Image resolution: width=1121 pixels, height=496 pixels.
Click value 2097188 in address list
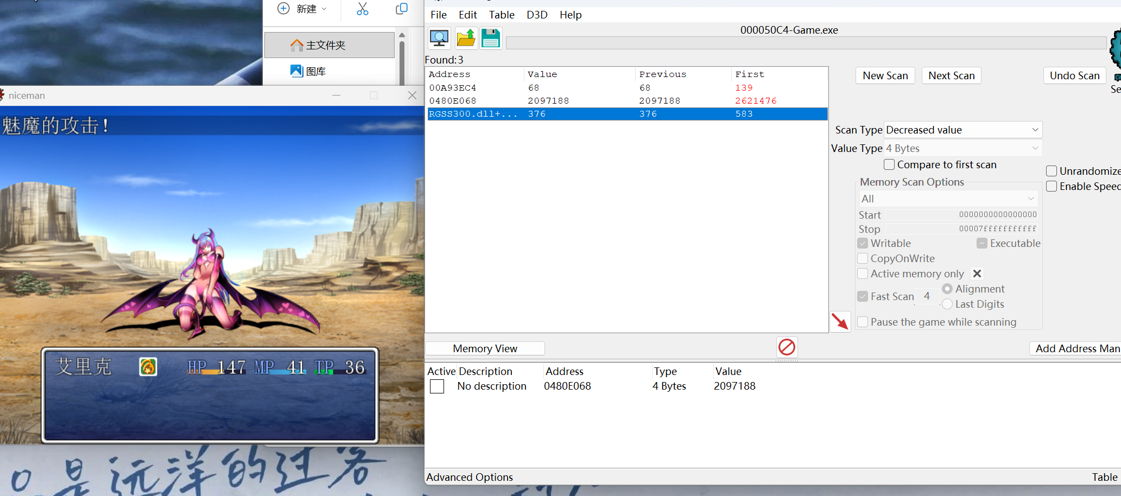click(x=734, y=386)
